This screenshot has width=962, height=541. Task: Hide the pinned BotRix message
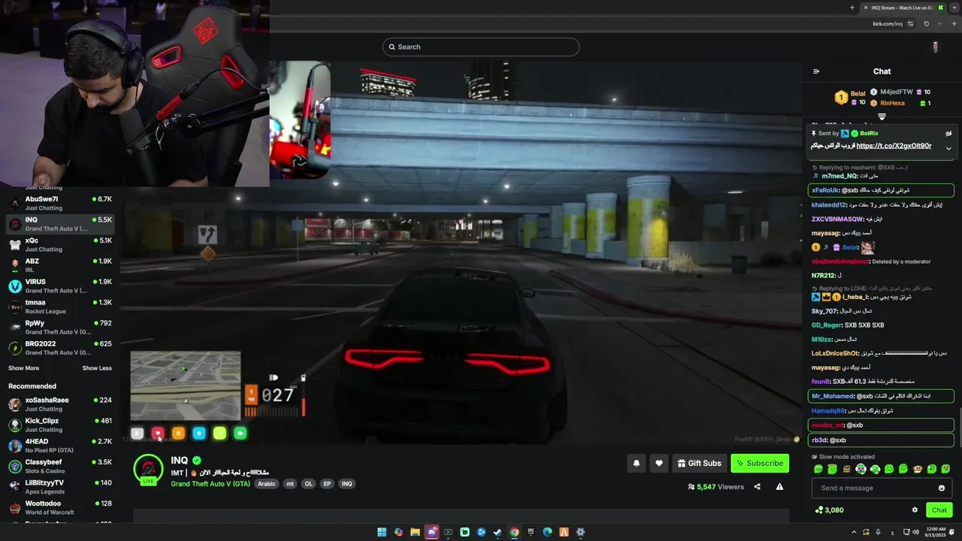point(948,134)
